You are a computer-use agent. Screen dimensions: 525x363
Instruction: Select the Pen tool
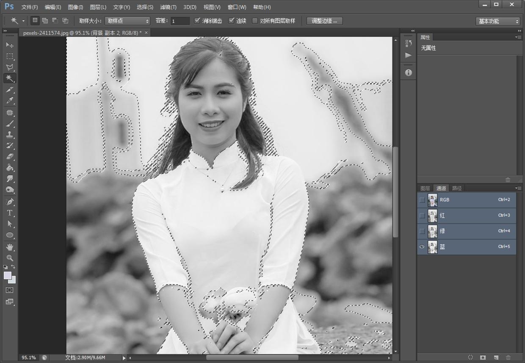10,202
